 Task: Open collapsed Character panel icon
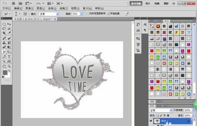coord(145,25)
